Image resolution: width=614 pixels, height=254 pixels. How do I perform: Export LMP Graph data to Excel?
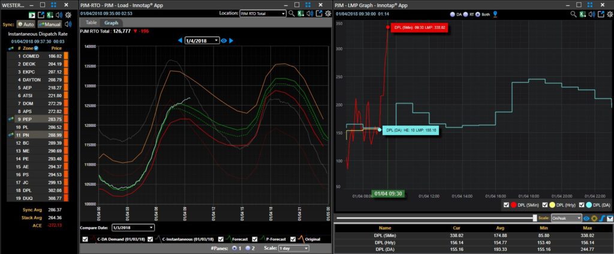coord(582,14)
